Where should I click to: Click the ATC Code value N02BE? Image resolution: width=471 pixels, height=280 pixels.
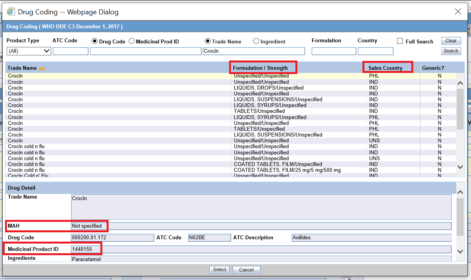pyautogui.click(x=209, y=238)
